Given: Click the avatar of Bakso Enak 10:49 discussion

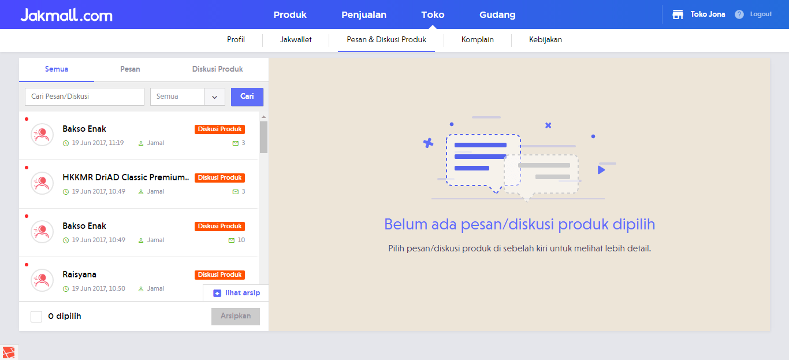Looking at the screenshot, I should click(x=42, y=232).
